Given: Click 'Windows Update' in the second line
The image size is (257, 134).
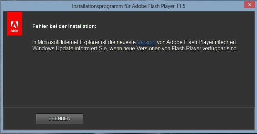Looking at the screenshot, I should pos(53,49).
